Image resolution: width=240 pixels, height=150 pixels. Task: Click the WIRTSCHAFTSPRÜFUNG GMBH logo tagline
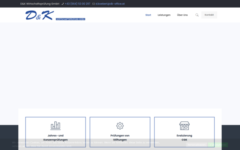(x=70, y=19)
